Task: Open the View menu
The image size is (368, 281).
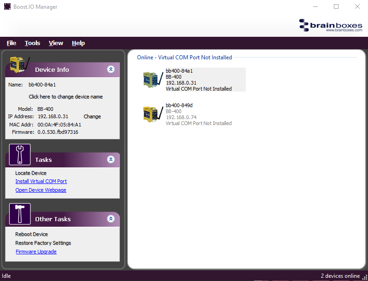Action: point(56,43)
